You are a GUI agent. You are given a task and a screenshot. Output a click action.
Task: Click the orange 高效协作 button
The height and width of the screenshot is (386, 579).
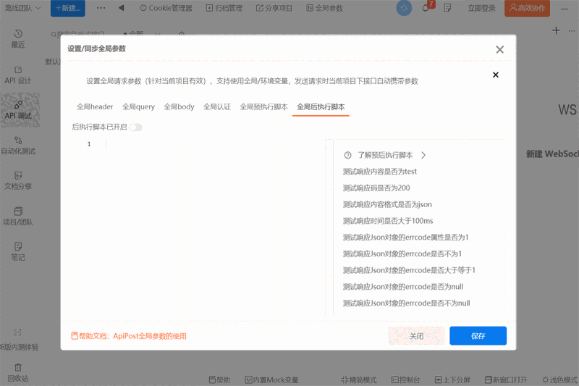(x=528, y=8)
